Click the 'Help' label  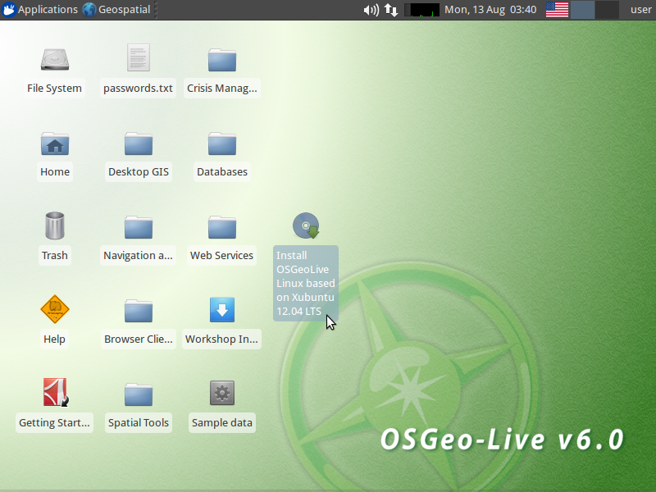point(54,339)
